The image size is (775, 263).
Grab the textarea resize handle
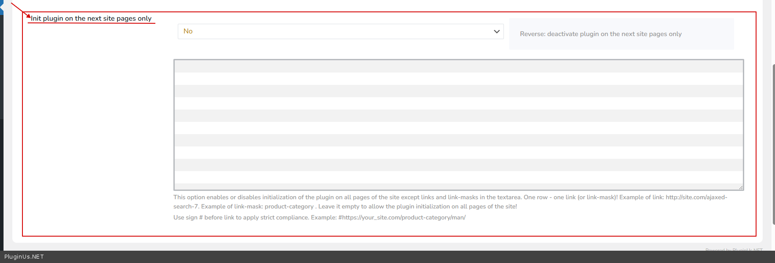coord(741,187)
